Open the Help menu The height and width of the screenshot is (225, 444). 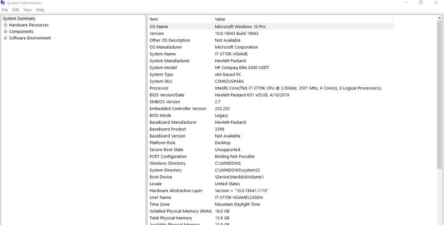click(40, 10)
